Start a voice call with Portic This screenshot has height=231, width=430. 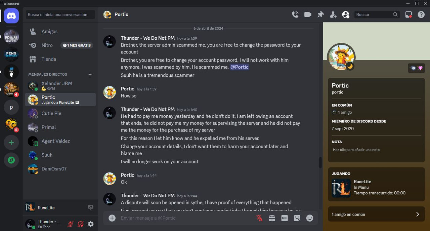tap(295, 14)
